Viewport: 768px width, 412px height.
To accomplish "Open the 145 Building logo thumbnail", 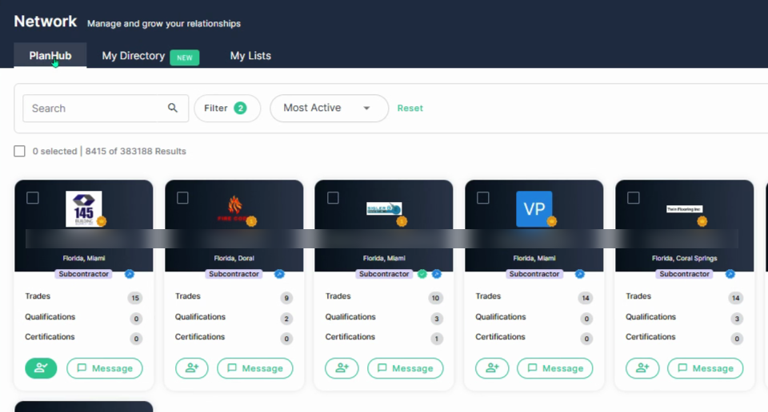I will [84, 208].
